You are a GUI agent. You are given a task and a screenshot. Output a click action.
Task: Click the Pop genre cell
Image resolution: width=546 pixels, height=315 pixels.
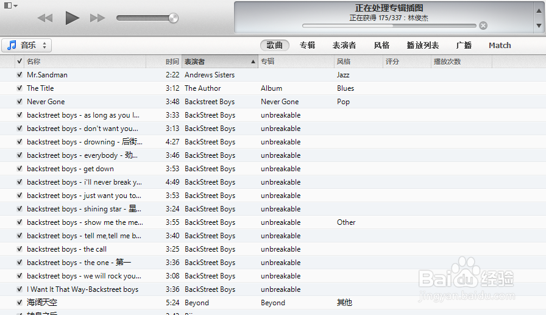(343, 102)
